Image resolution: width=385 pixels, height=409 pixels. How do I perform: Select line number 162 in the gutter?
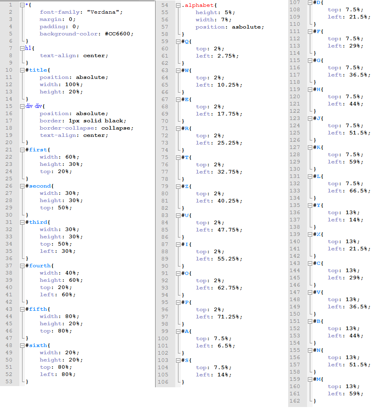295,401
